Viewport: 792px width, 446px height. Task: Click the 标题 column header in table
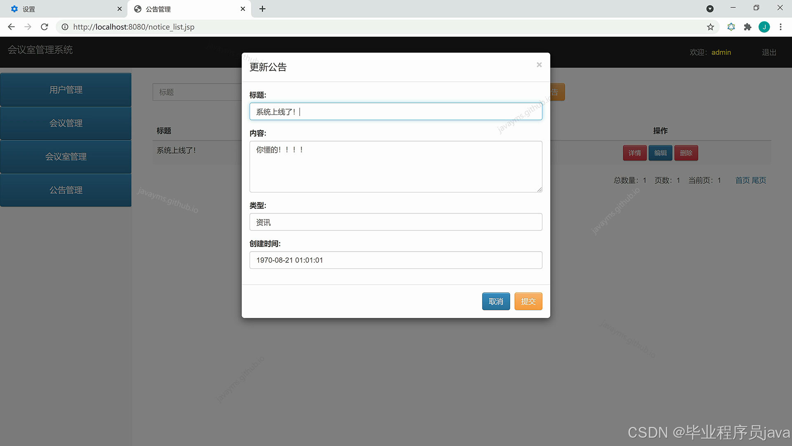point(164,130)
